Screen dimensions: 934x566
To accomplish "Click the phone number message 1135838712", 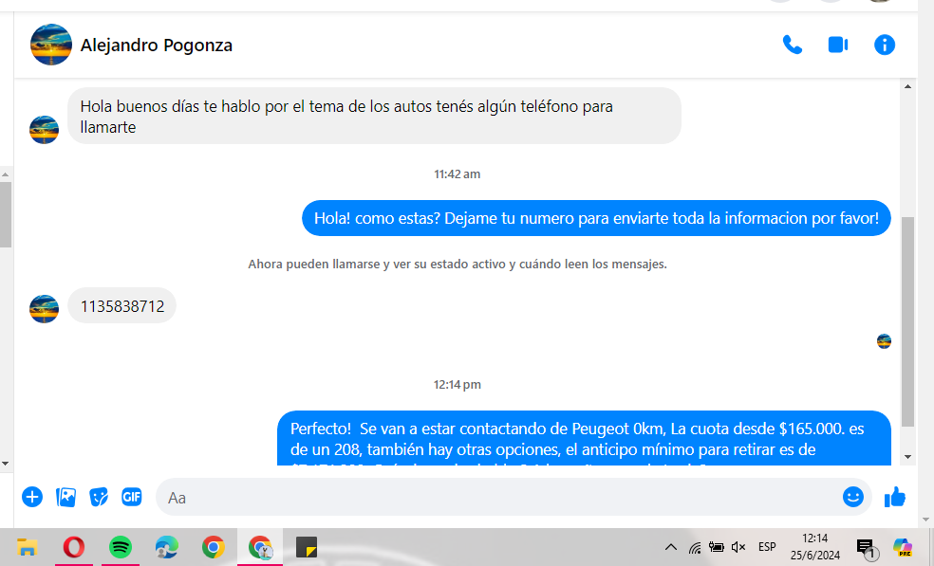I will coord(122,306).
